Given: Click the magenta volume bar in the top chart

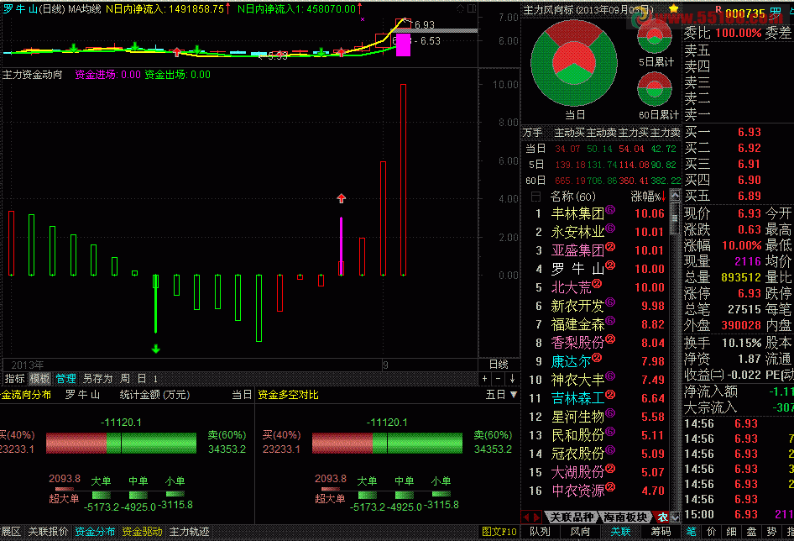Looking at the screenshot, I should pos(403,45).
